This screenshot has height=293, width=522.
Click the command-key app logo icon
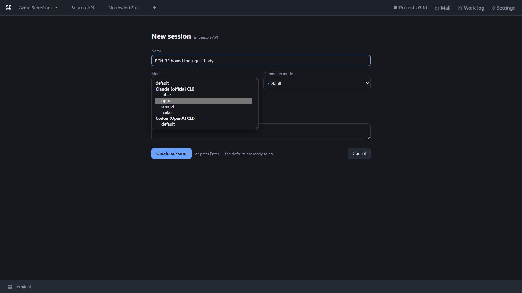click(x=9, y=8)
